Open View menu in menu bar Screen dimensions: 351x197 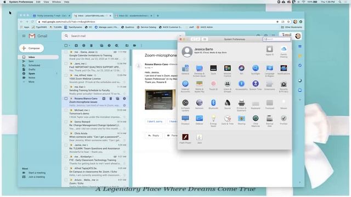[x=46, y=2]
